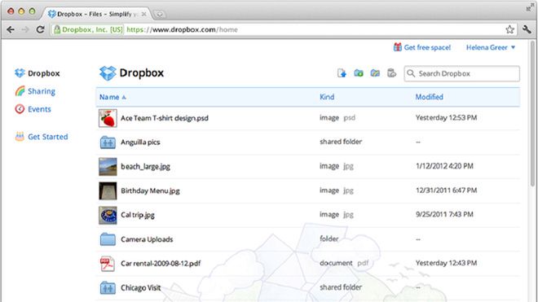Click the clock Events icon in sidebar
Viewport: 538px width, 302px height.
click(20, 109)
